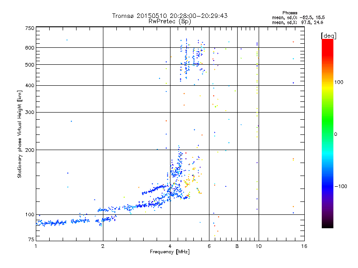Screen dimensions: 358x268
Task: Click the '2' frequency tick label
Action: click(x=103, y=246)
